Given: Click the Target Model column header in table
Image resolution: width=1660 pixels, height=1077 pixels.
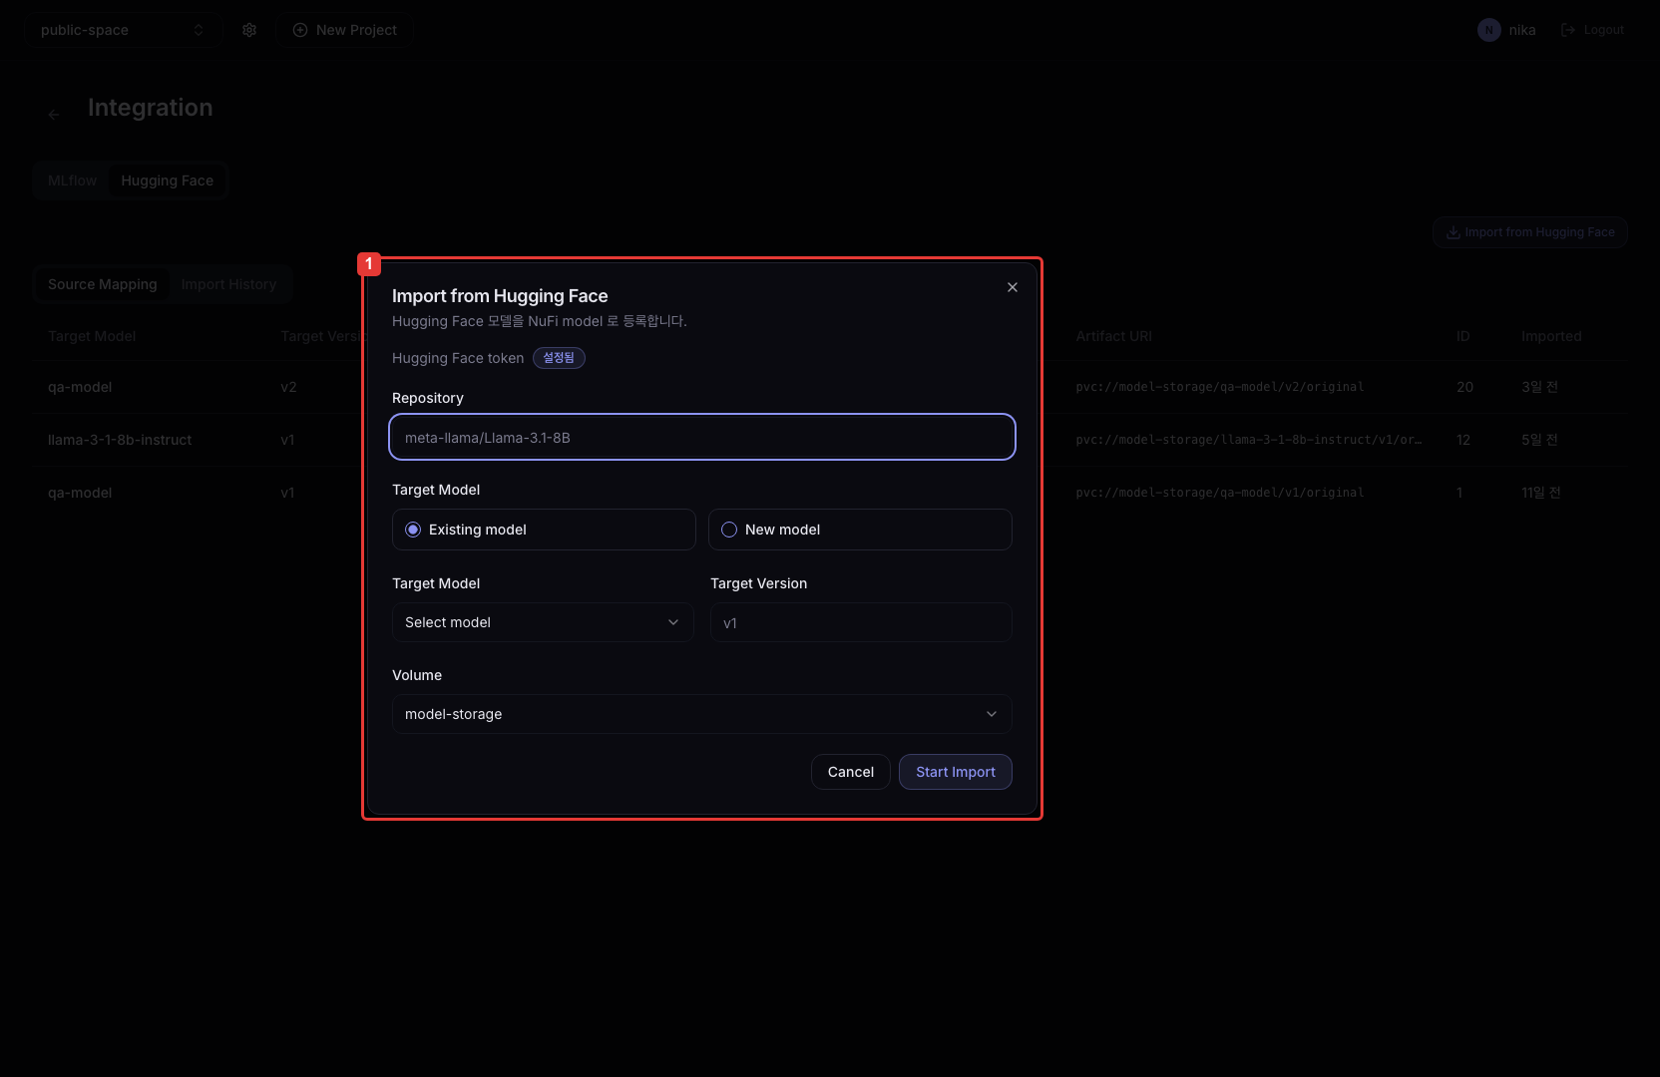Looking at the screenshot, I should [x=92, y=336].
